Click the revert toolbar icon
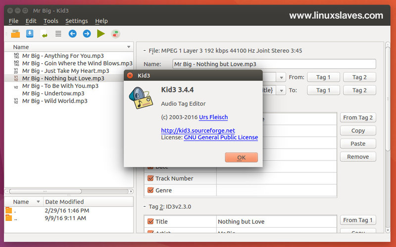Image resolution: width=396 pixels, height=247 pixels. [44, 34]
